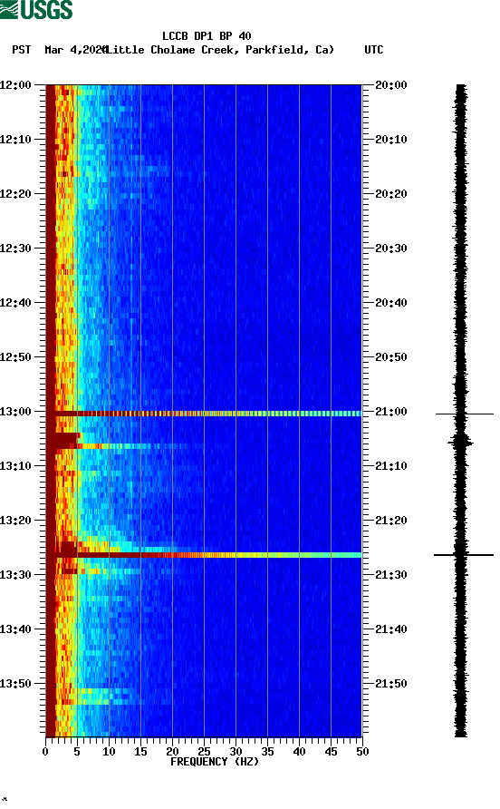Click the 'PST' timezone label
Screen dimensions: 500x809
pos(22,50)
